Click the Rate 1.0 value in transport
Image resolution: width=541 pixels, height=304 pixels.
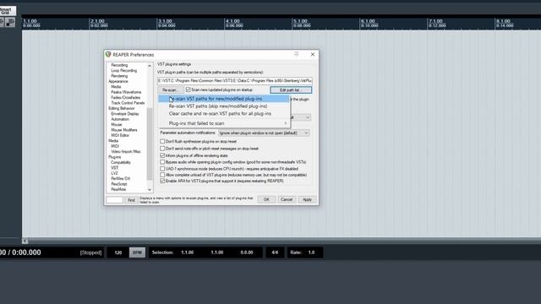coord(311,252)
